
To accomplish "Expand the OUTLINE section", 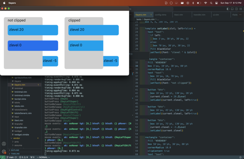I will coord(15,150).
